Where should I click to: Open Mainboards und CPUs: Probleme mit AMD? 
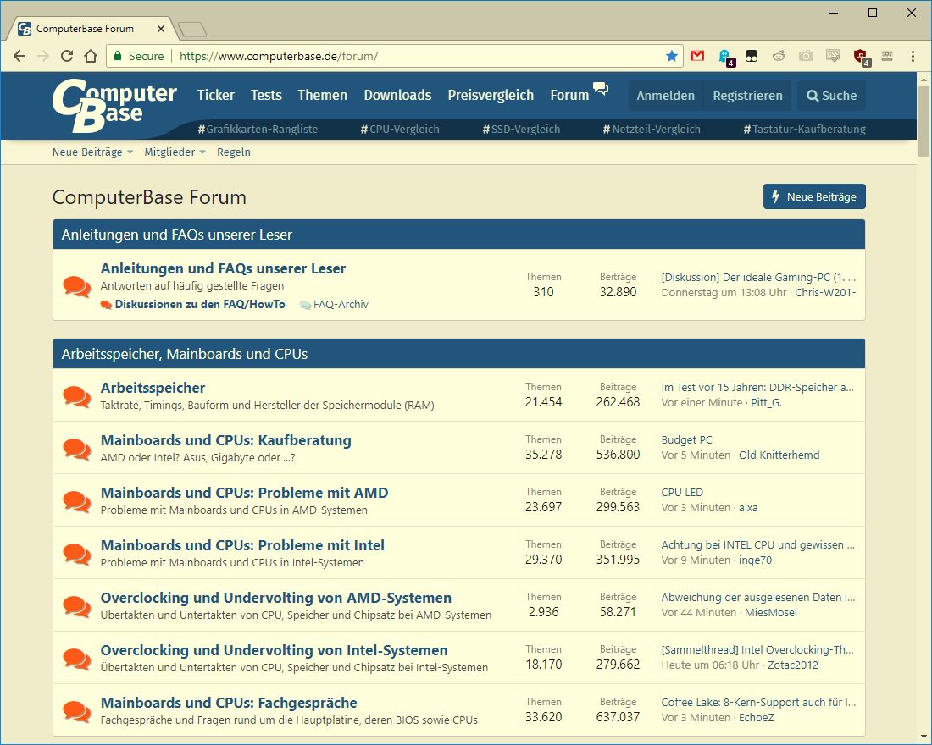(244, 493)
